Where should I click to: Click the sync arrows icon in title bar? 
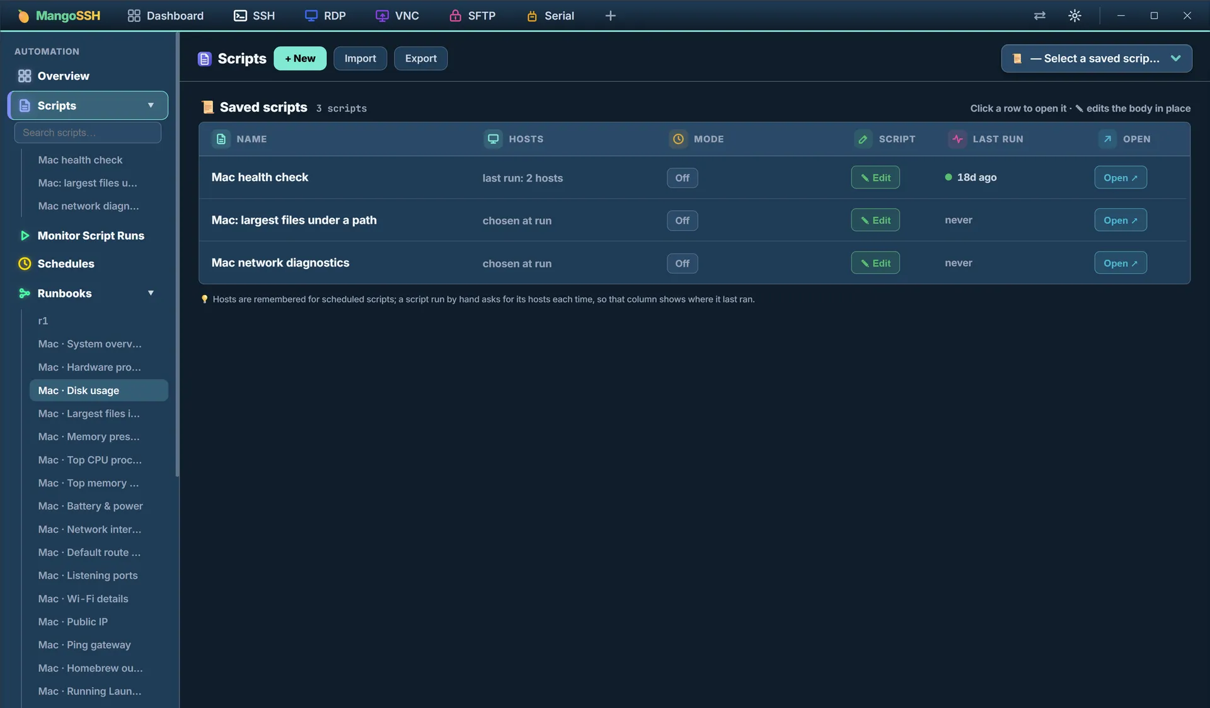(x=1040, y=16)
